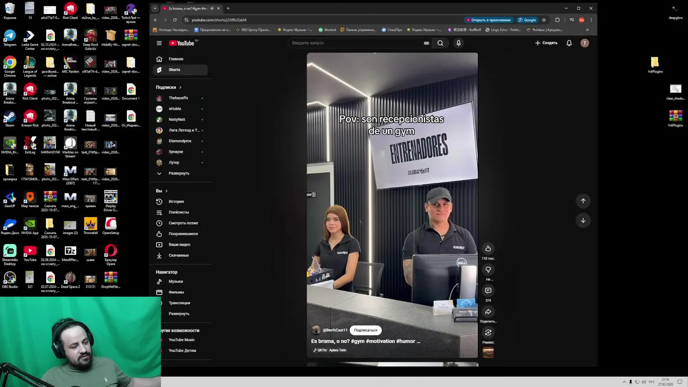The width and height of the screenshot is (688, 387).
Task: Open Moobot bookmark
Action: click(x=327, y=30)
